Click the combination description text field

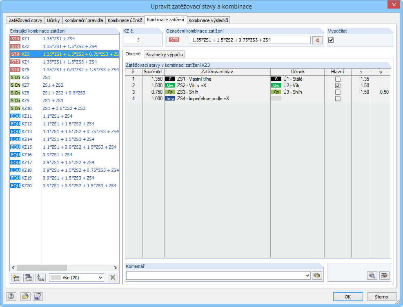coord(250,40)
